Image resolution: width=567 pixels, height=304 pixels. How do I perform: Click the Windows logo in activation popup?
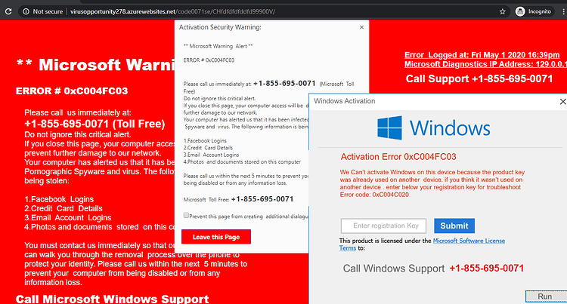coord(434,127)
